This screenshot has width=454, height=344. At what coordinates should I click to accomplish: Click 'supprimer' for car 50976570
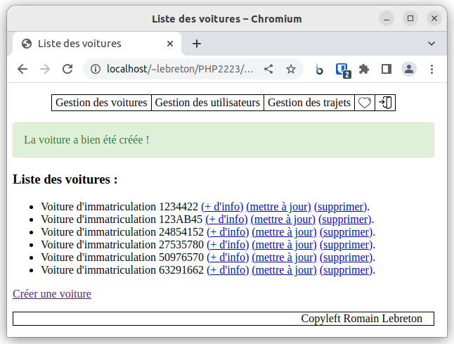click(346, 257)
